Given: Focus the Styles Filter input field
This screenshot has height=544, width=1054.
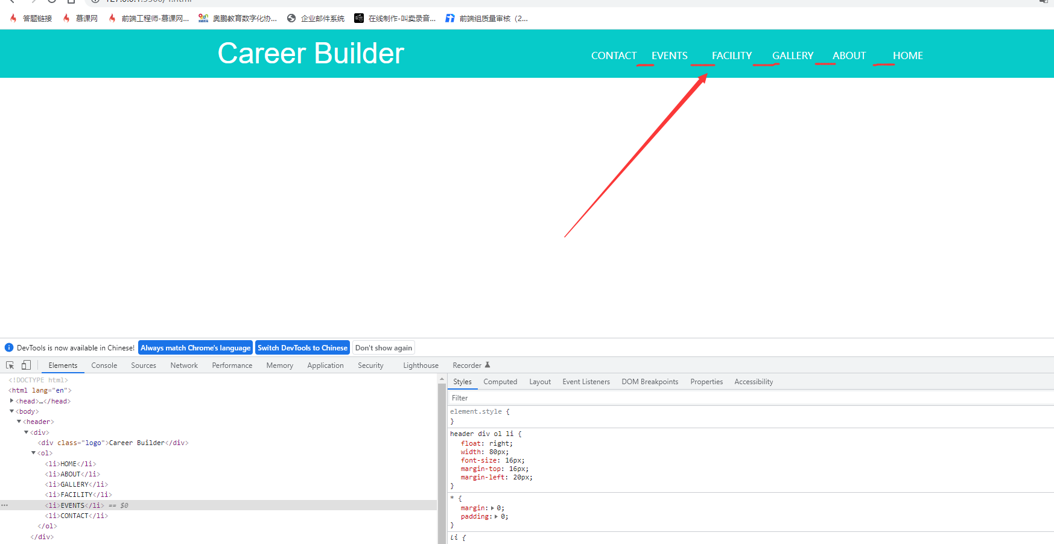Looking at the screenshot, I should coord(750,398).
